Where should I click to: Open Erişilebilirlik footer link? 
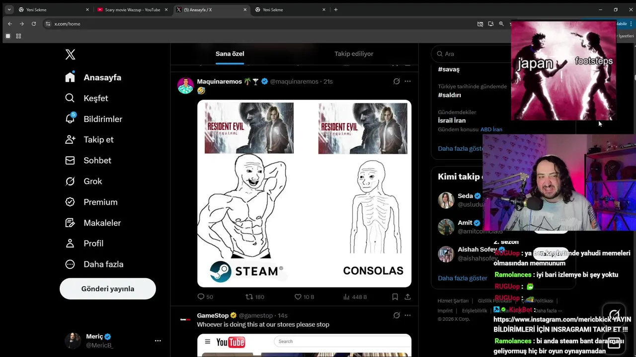coord(475,311)
